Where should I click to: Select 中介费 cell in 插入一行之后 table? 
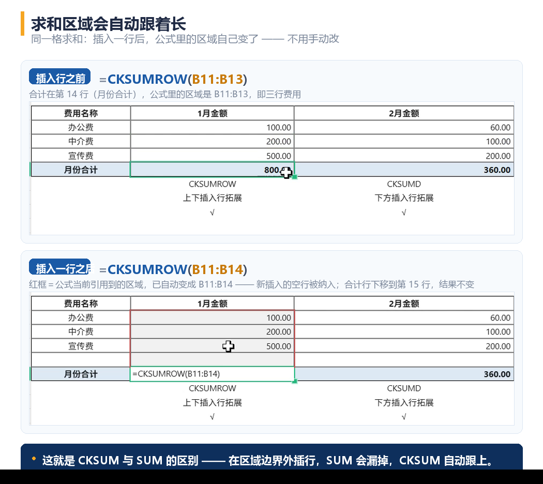81,331
